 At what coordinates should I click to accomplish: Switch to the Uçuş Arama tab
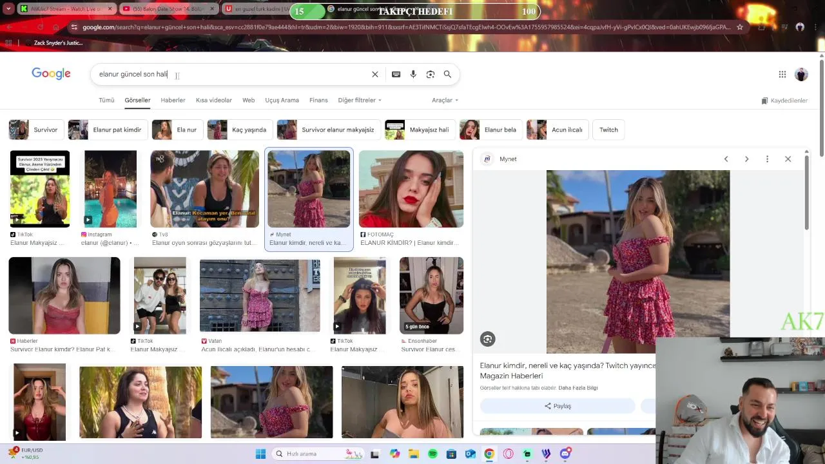(282, 101)
